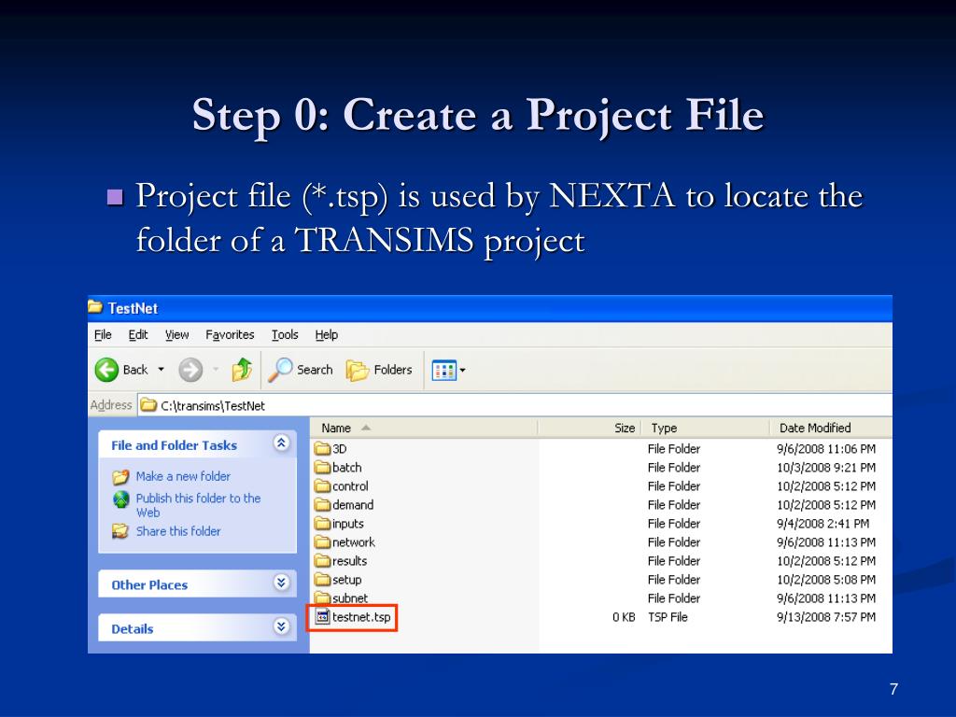
Task: Select the subnet folder icon
Action: click(x=322, y=598)
